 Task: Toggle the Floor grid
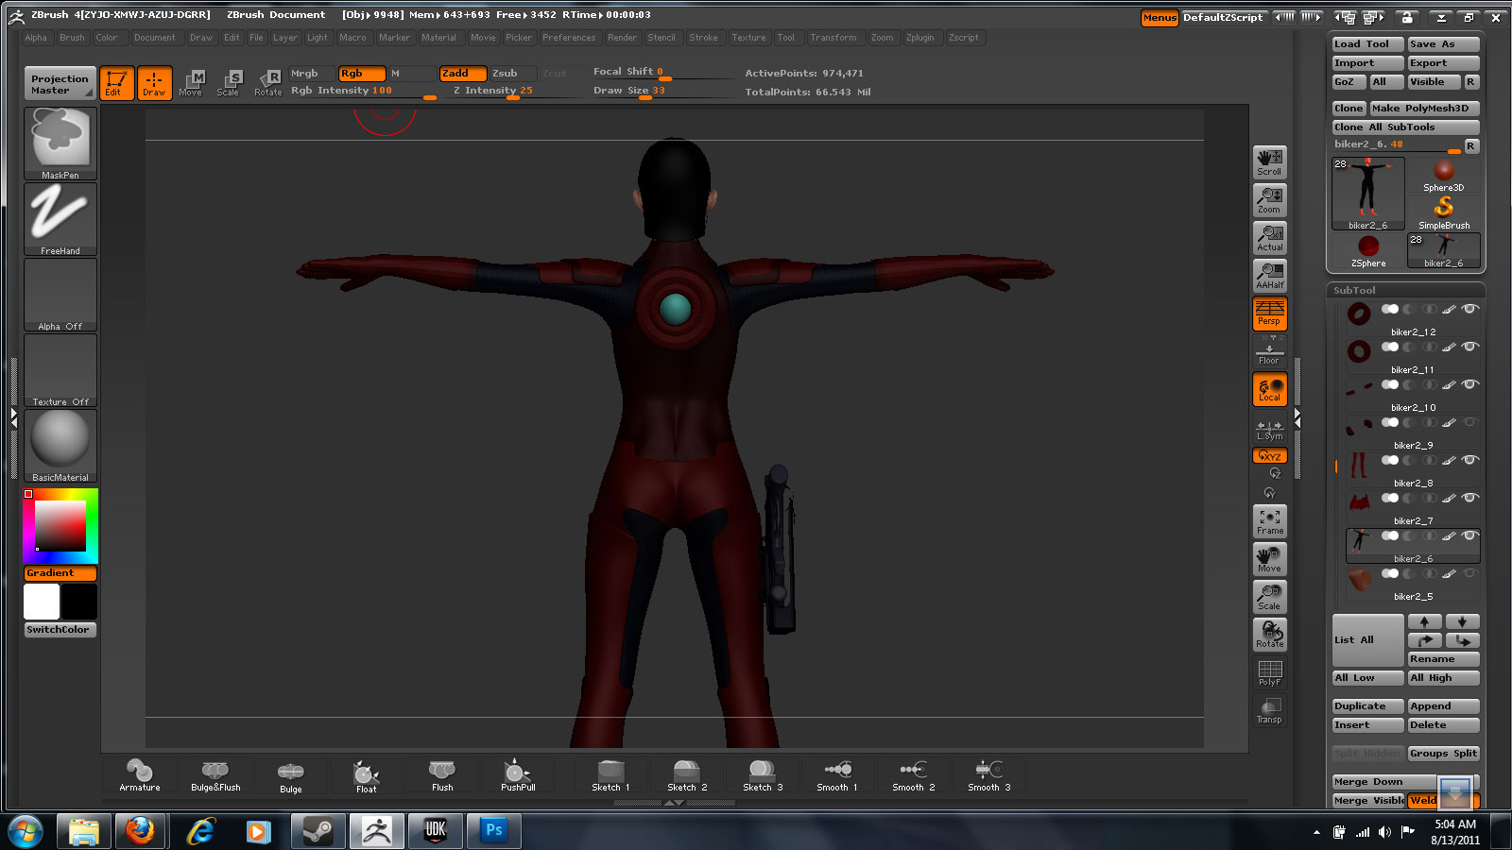click(1269, 351)
